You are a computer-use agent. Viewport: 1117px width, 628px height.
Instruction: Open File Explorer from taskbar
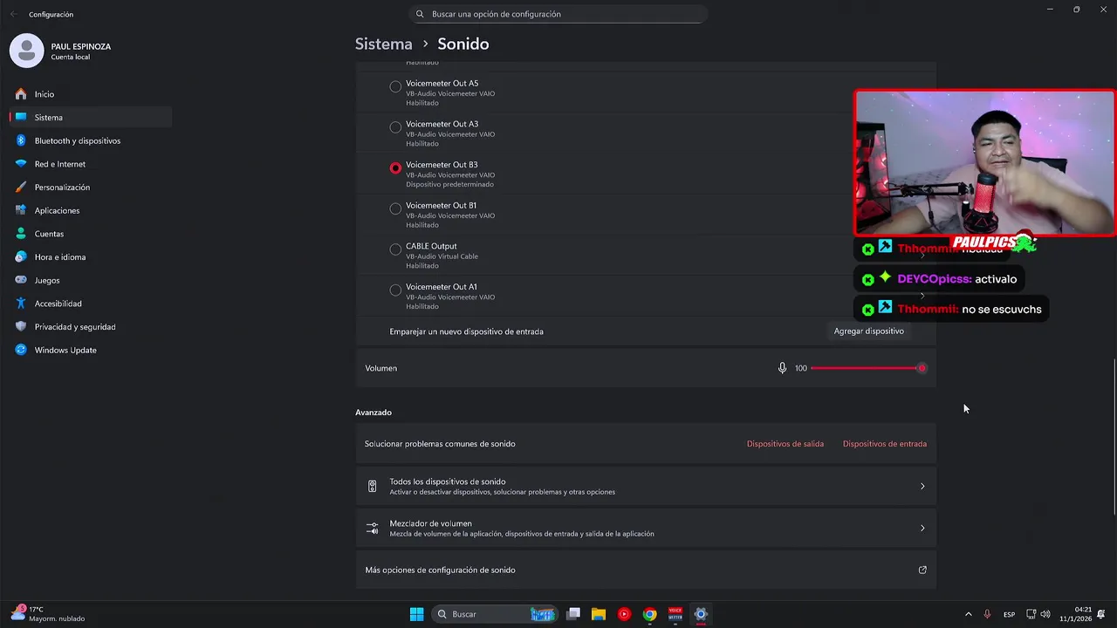coord(599,614)
